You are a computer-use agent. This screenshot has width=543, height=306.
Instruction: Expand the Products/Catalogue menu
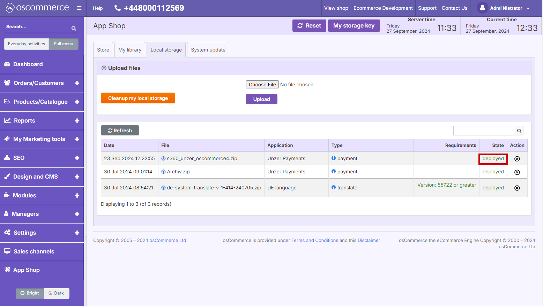coord(77,102)
